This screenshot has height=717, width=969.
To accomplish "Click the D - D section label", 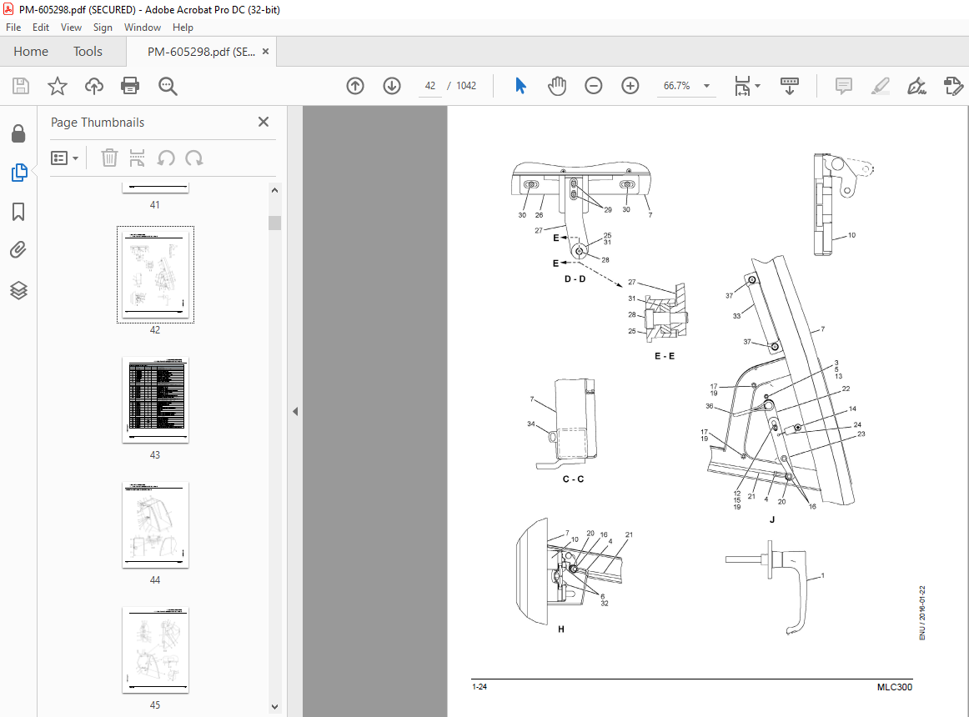I will (x=575, y=278).
